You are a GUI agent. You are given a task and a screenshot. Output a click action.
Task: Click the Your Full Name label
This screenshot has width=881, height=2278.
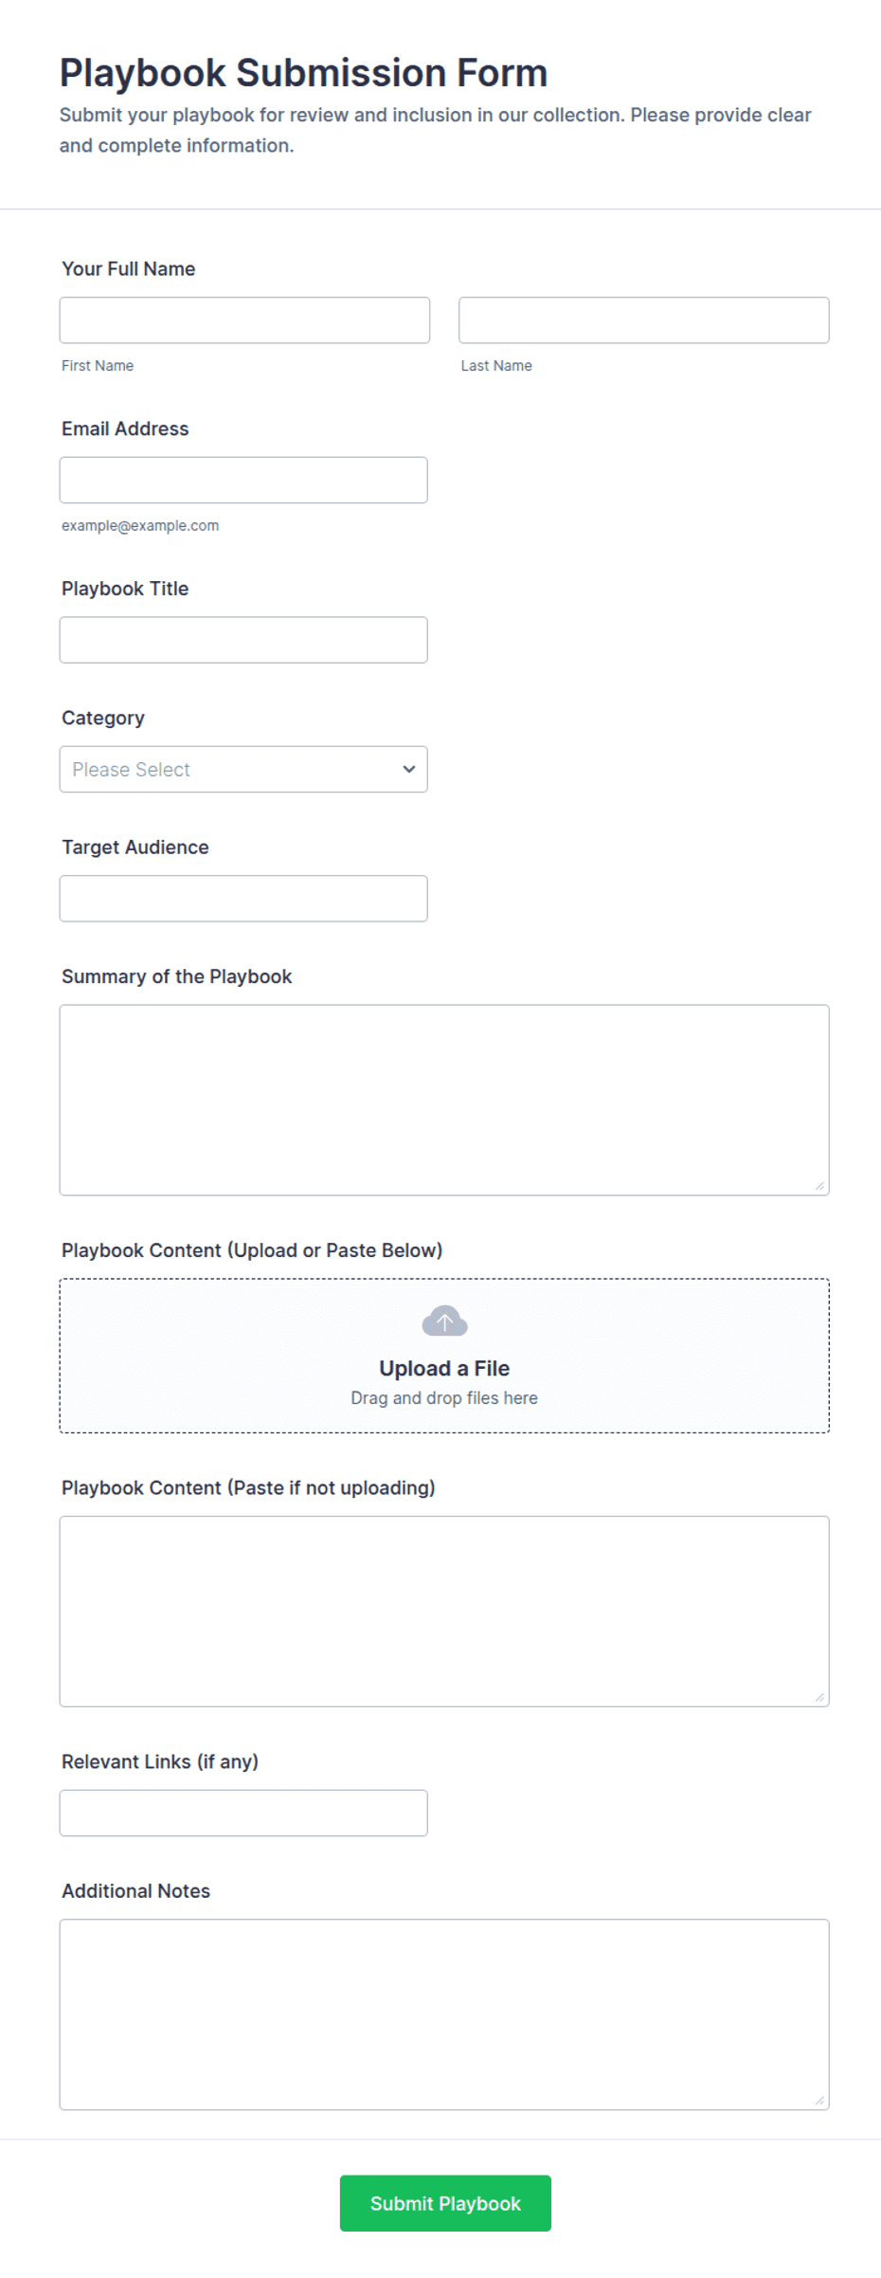[x=129, y=268]
